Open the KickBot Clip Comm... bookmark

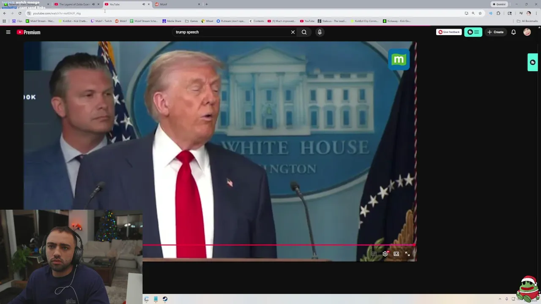[x=364, y=21]
